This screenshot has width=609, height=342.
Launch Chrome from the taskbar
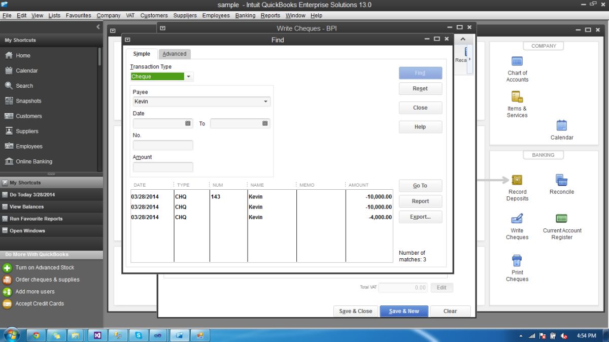36,335
